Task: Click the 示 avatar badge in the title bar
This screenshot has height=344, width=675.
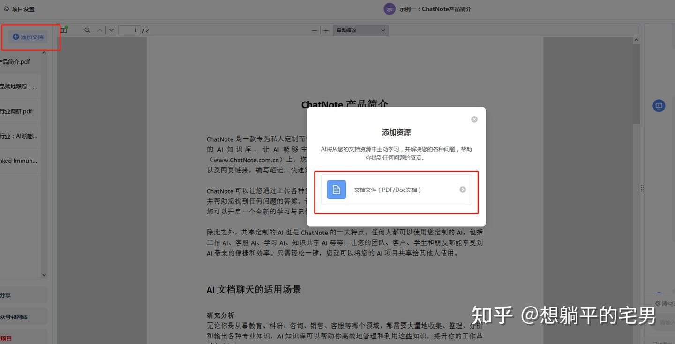Action: click(390, 8)
